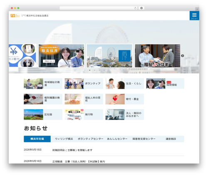The height and width of the screenshot is (176, 208).
Task: Switch to the ボランティアセンター news tab
Action: point(91,139)
